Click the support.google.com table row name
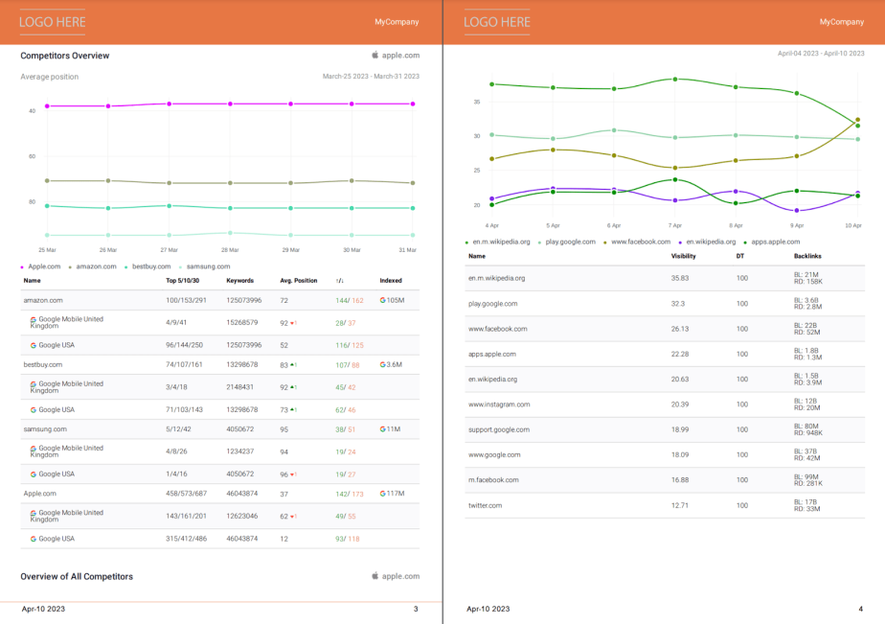This screenshot has width=885, height=624. click(x=499, y=429)
